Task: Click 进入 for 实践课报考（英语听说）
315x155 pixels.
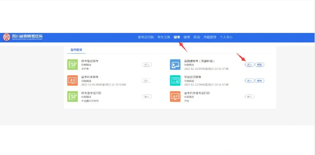Action: click(249, 64)
